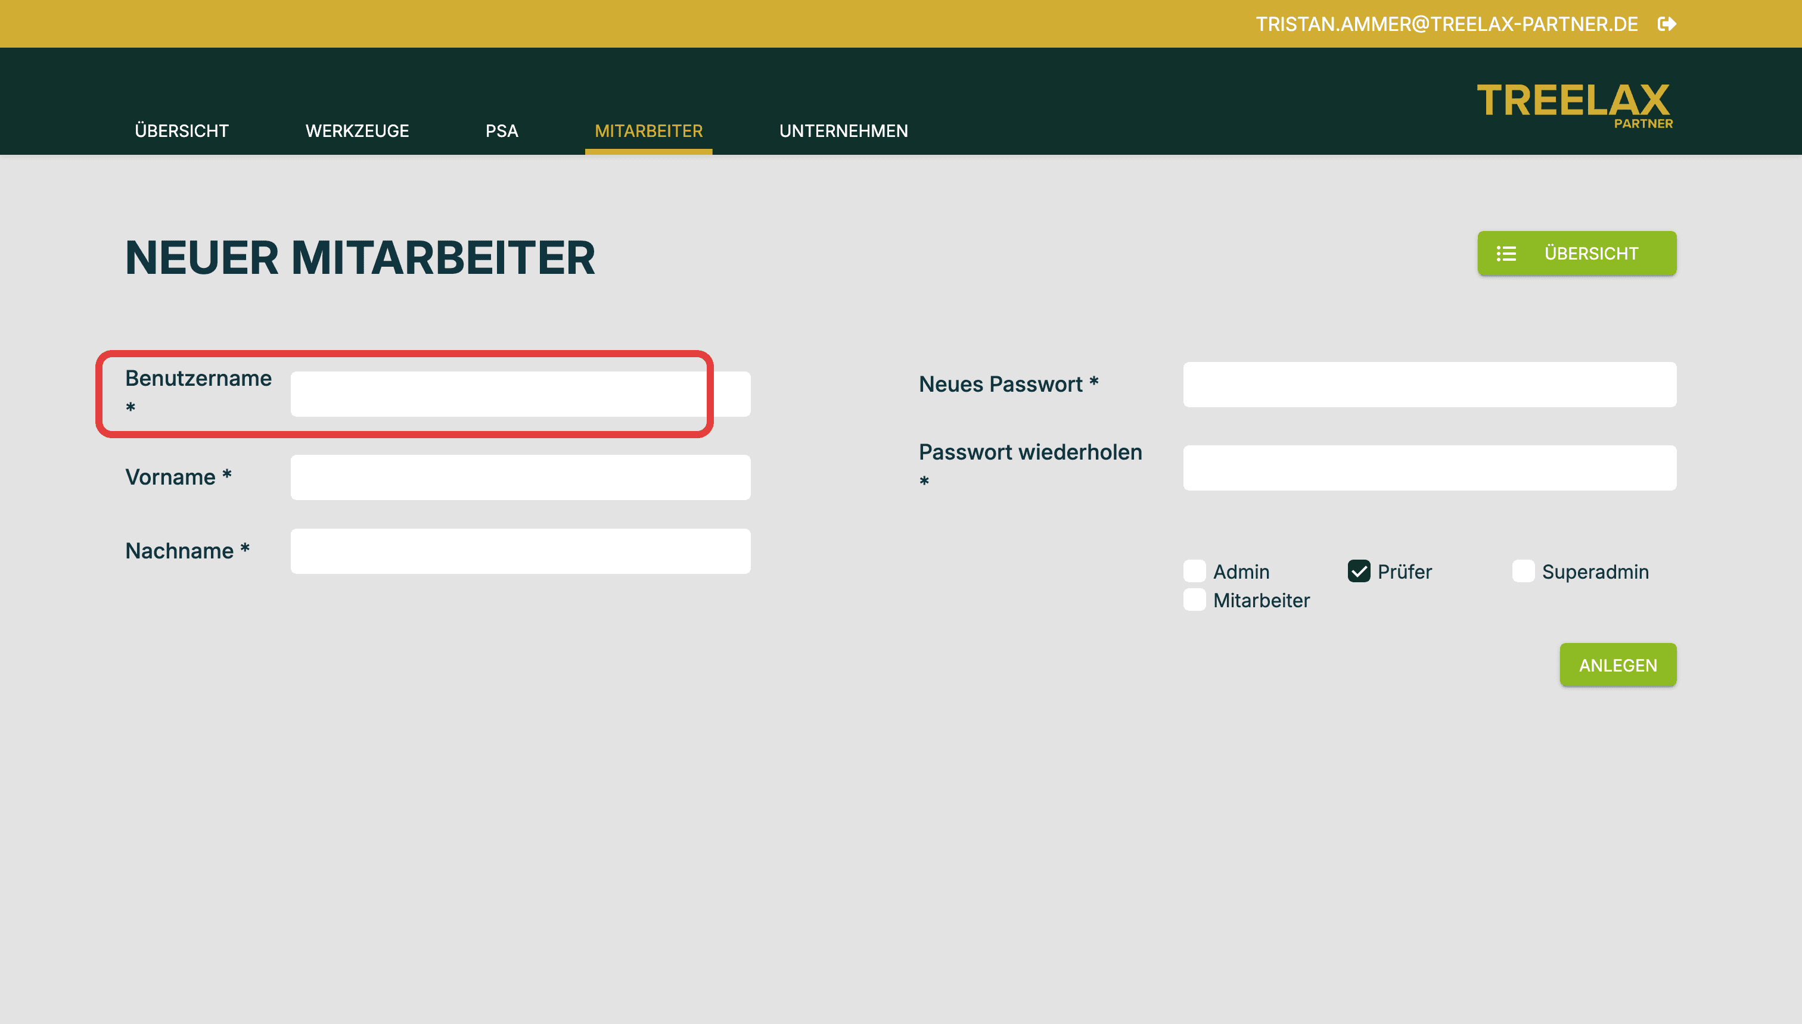
Task: Click the Prüfer checkbox label text
Action: click(1405, 572)
